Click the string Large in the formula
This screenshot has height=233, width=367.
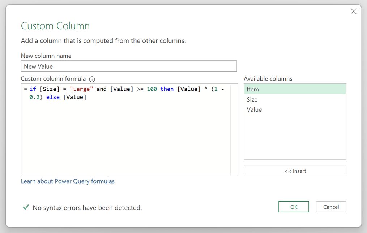(82, 89)
